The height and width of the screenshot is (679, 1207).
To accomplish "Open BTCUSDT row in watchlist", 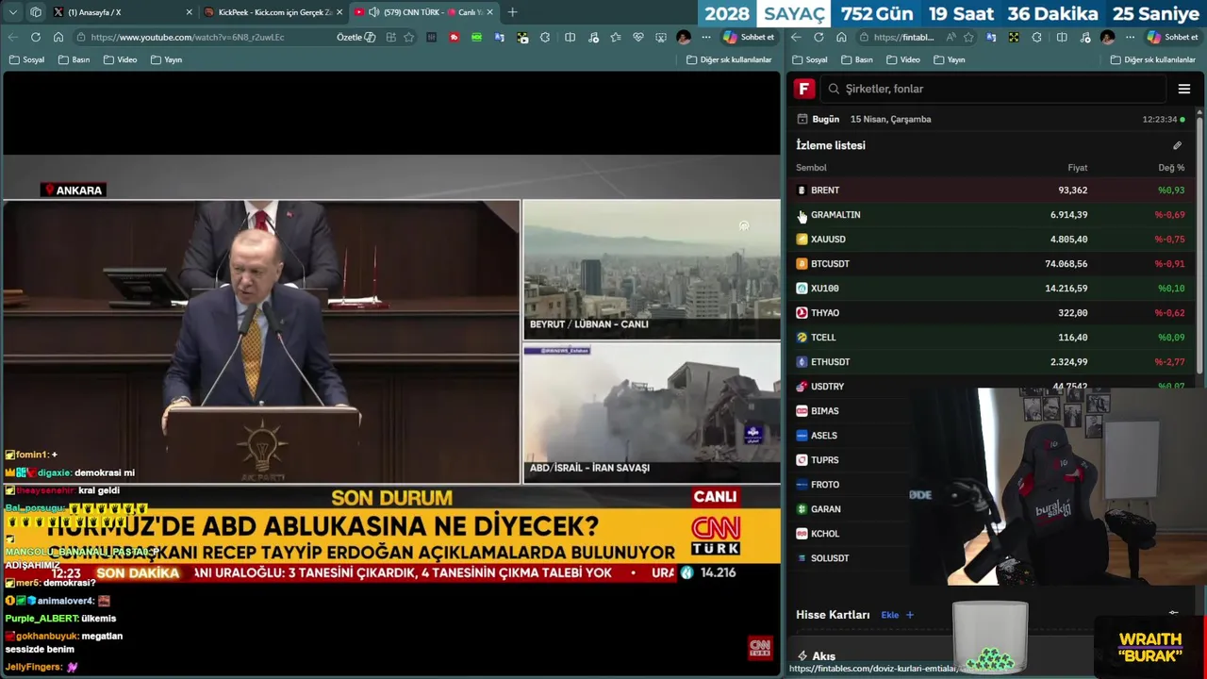I will click(x=993, y=263).
